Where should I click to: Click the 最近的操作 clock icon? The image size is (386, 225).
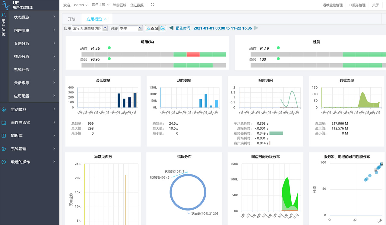click(x=4, y=162)
